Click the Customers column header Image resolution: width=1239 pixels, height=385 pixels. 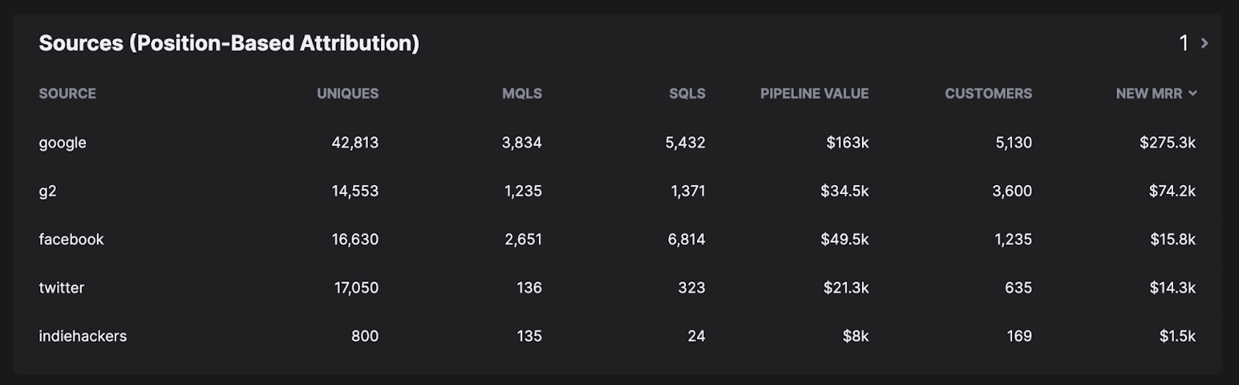[988, 94]
